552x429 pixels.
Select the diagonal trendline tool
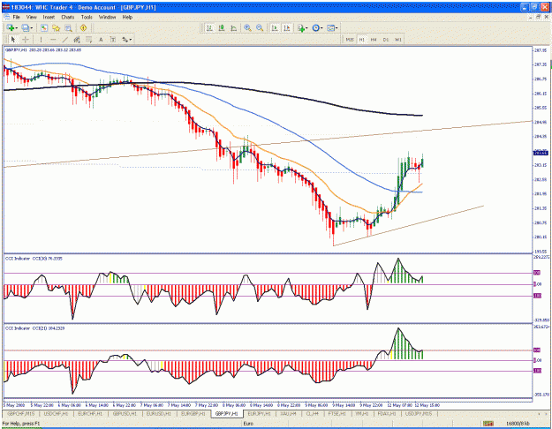64,40
